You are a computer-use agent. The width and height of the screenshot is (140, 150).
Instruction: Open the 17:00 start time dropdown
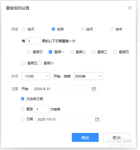(36, 76)
